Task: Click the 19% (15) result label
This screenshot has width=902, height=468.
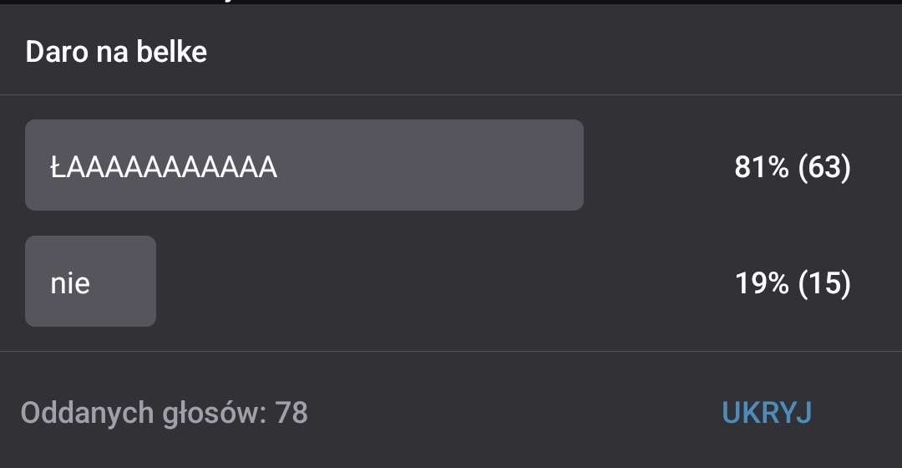Action: pyautogui.click(x=792, y=284)
